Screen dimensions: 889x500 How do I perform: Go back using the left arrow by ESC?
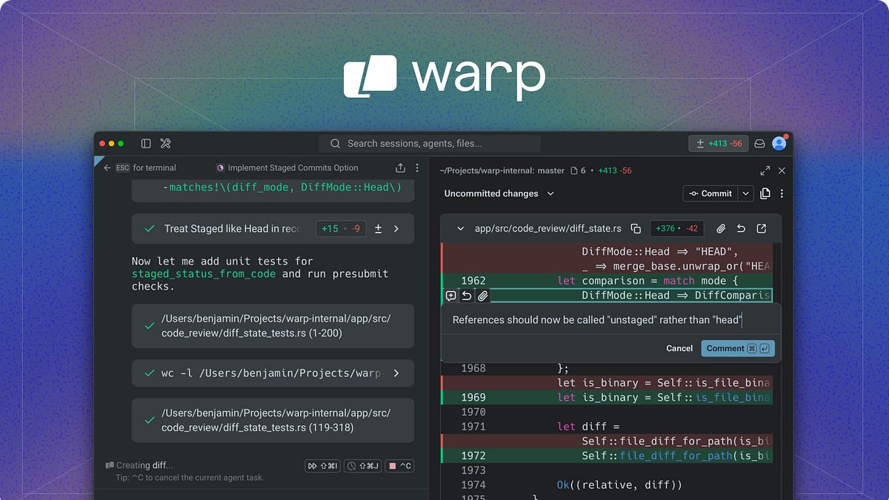pyautogui.click(x=107, y=168)
